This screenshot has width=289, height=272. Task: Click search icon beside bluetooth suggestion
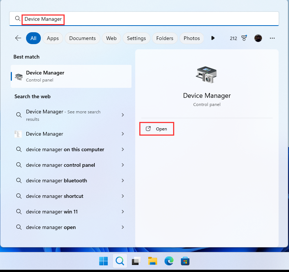(19, 180)
